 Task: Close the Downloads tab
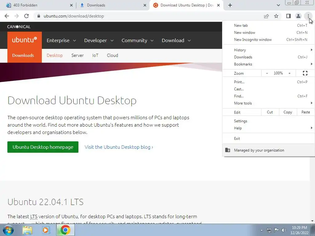[145, 5]
